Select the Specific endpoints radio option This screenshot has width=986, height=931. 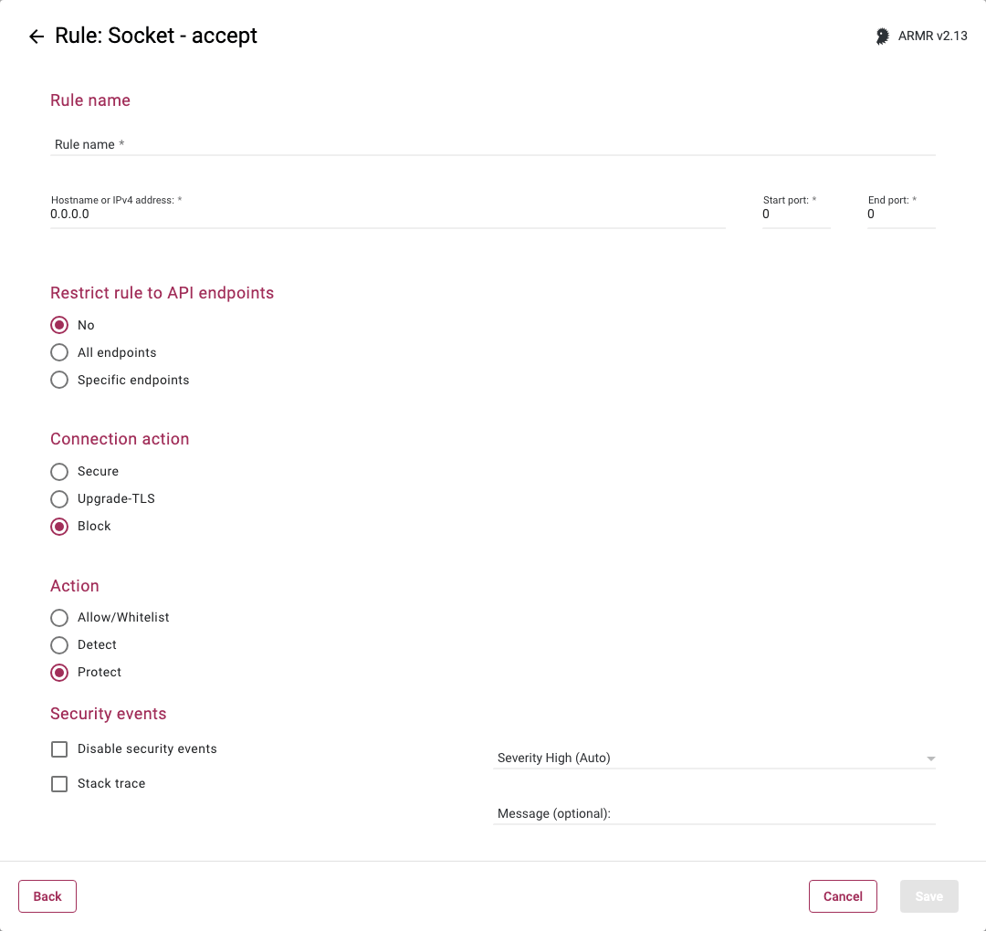click(59, 380)
